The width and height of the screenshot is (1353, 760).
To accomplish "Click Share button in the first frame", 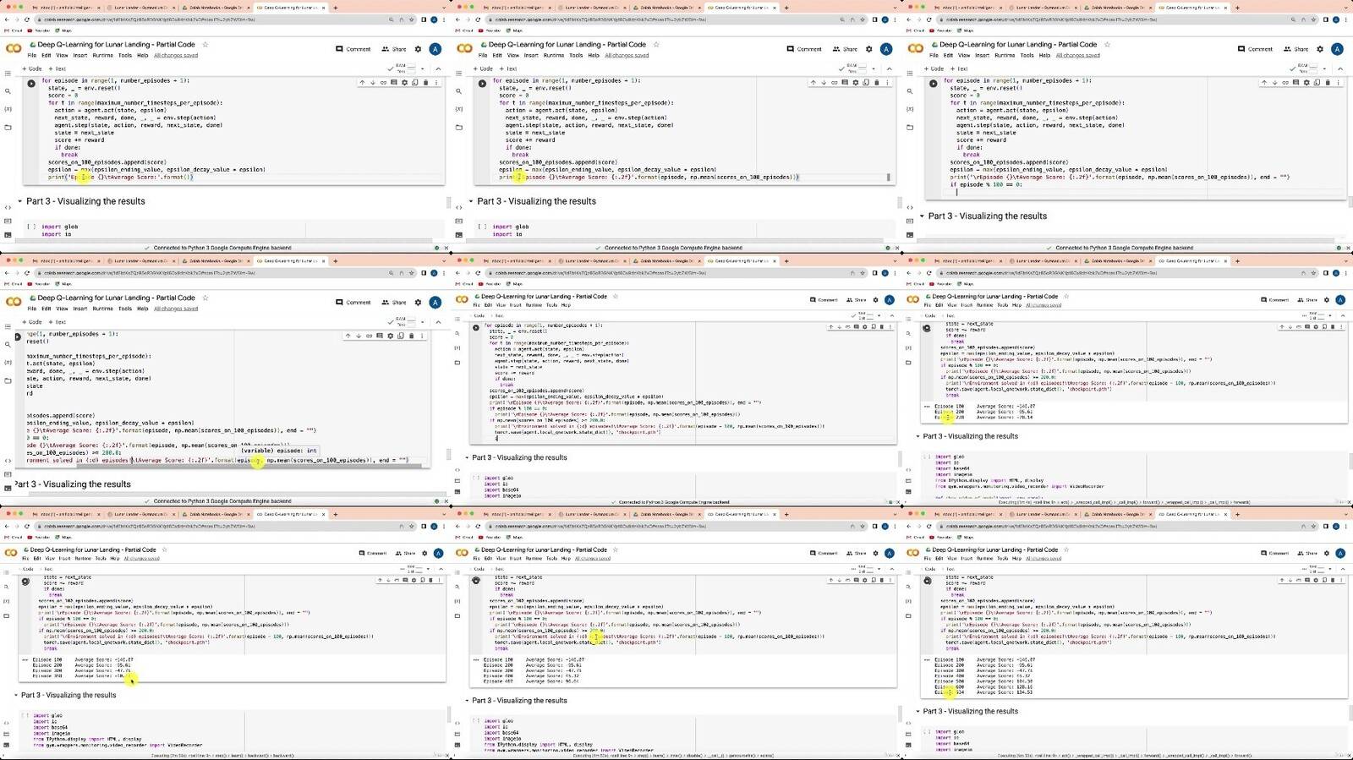I will click(x=394, y=49).
